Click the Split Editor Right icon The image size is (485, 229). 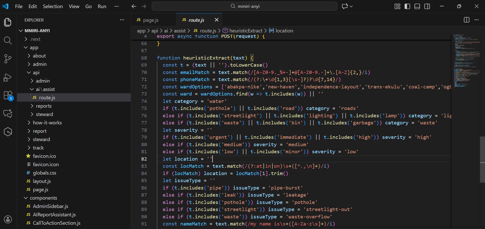click(466, 20)
